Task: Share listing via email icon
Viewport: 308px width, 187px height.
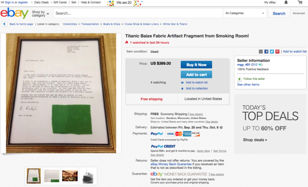Action: pos(261,52)
